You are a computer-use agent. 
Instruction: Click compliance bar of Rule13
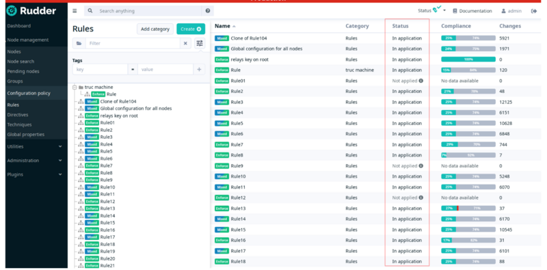[468, 208]
